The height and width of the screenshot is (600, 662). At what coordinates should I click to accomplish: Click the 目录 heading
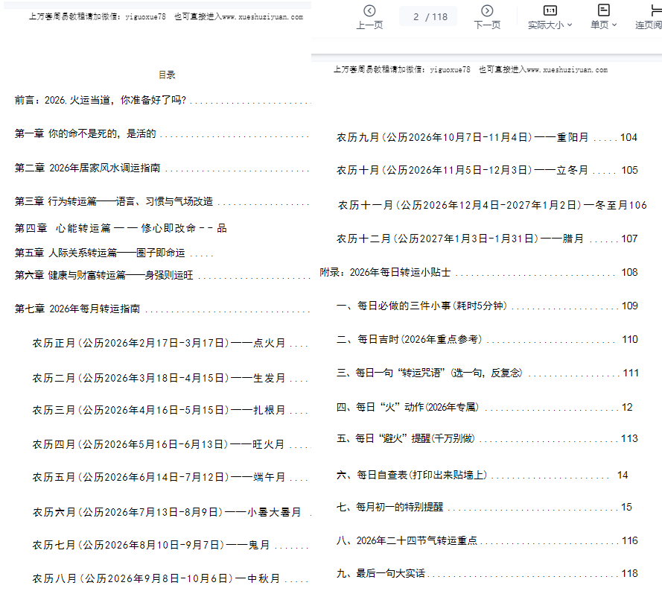coord(167,75)
